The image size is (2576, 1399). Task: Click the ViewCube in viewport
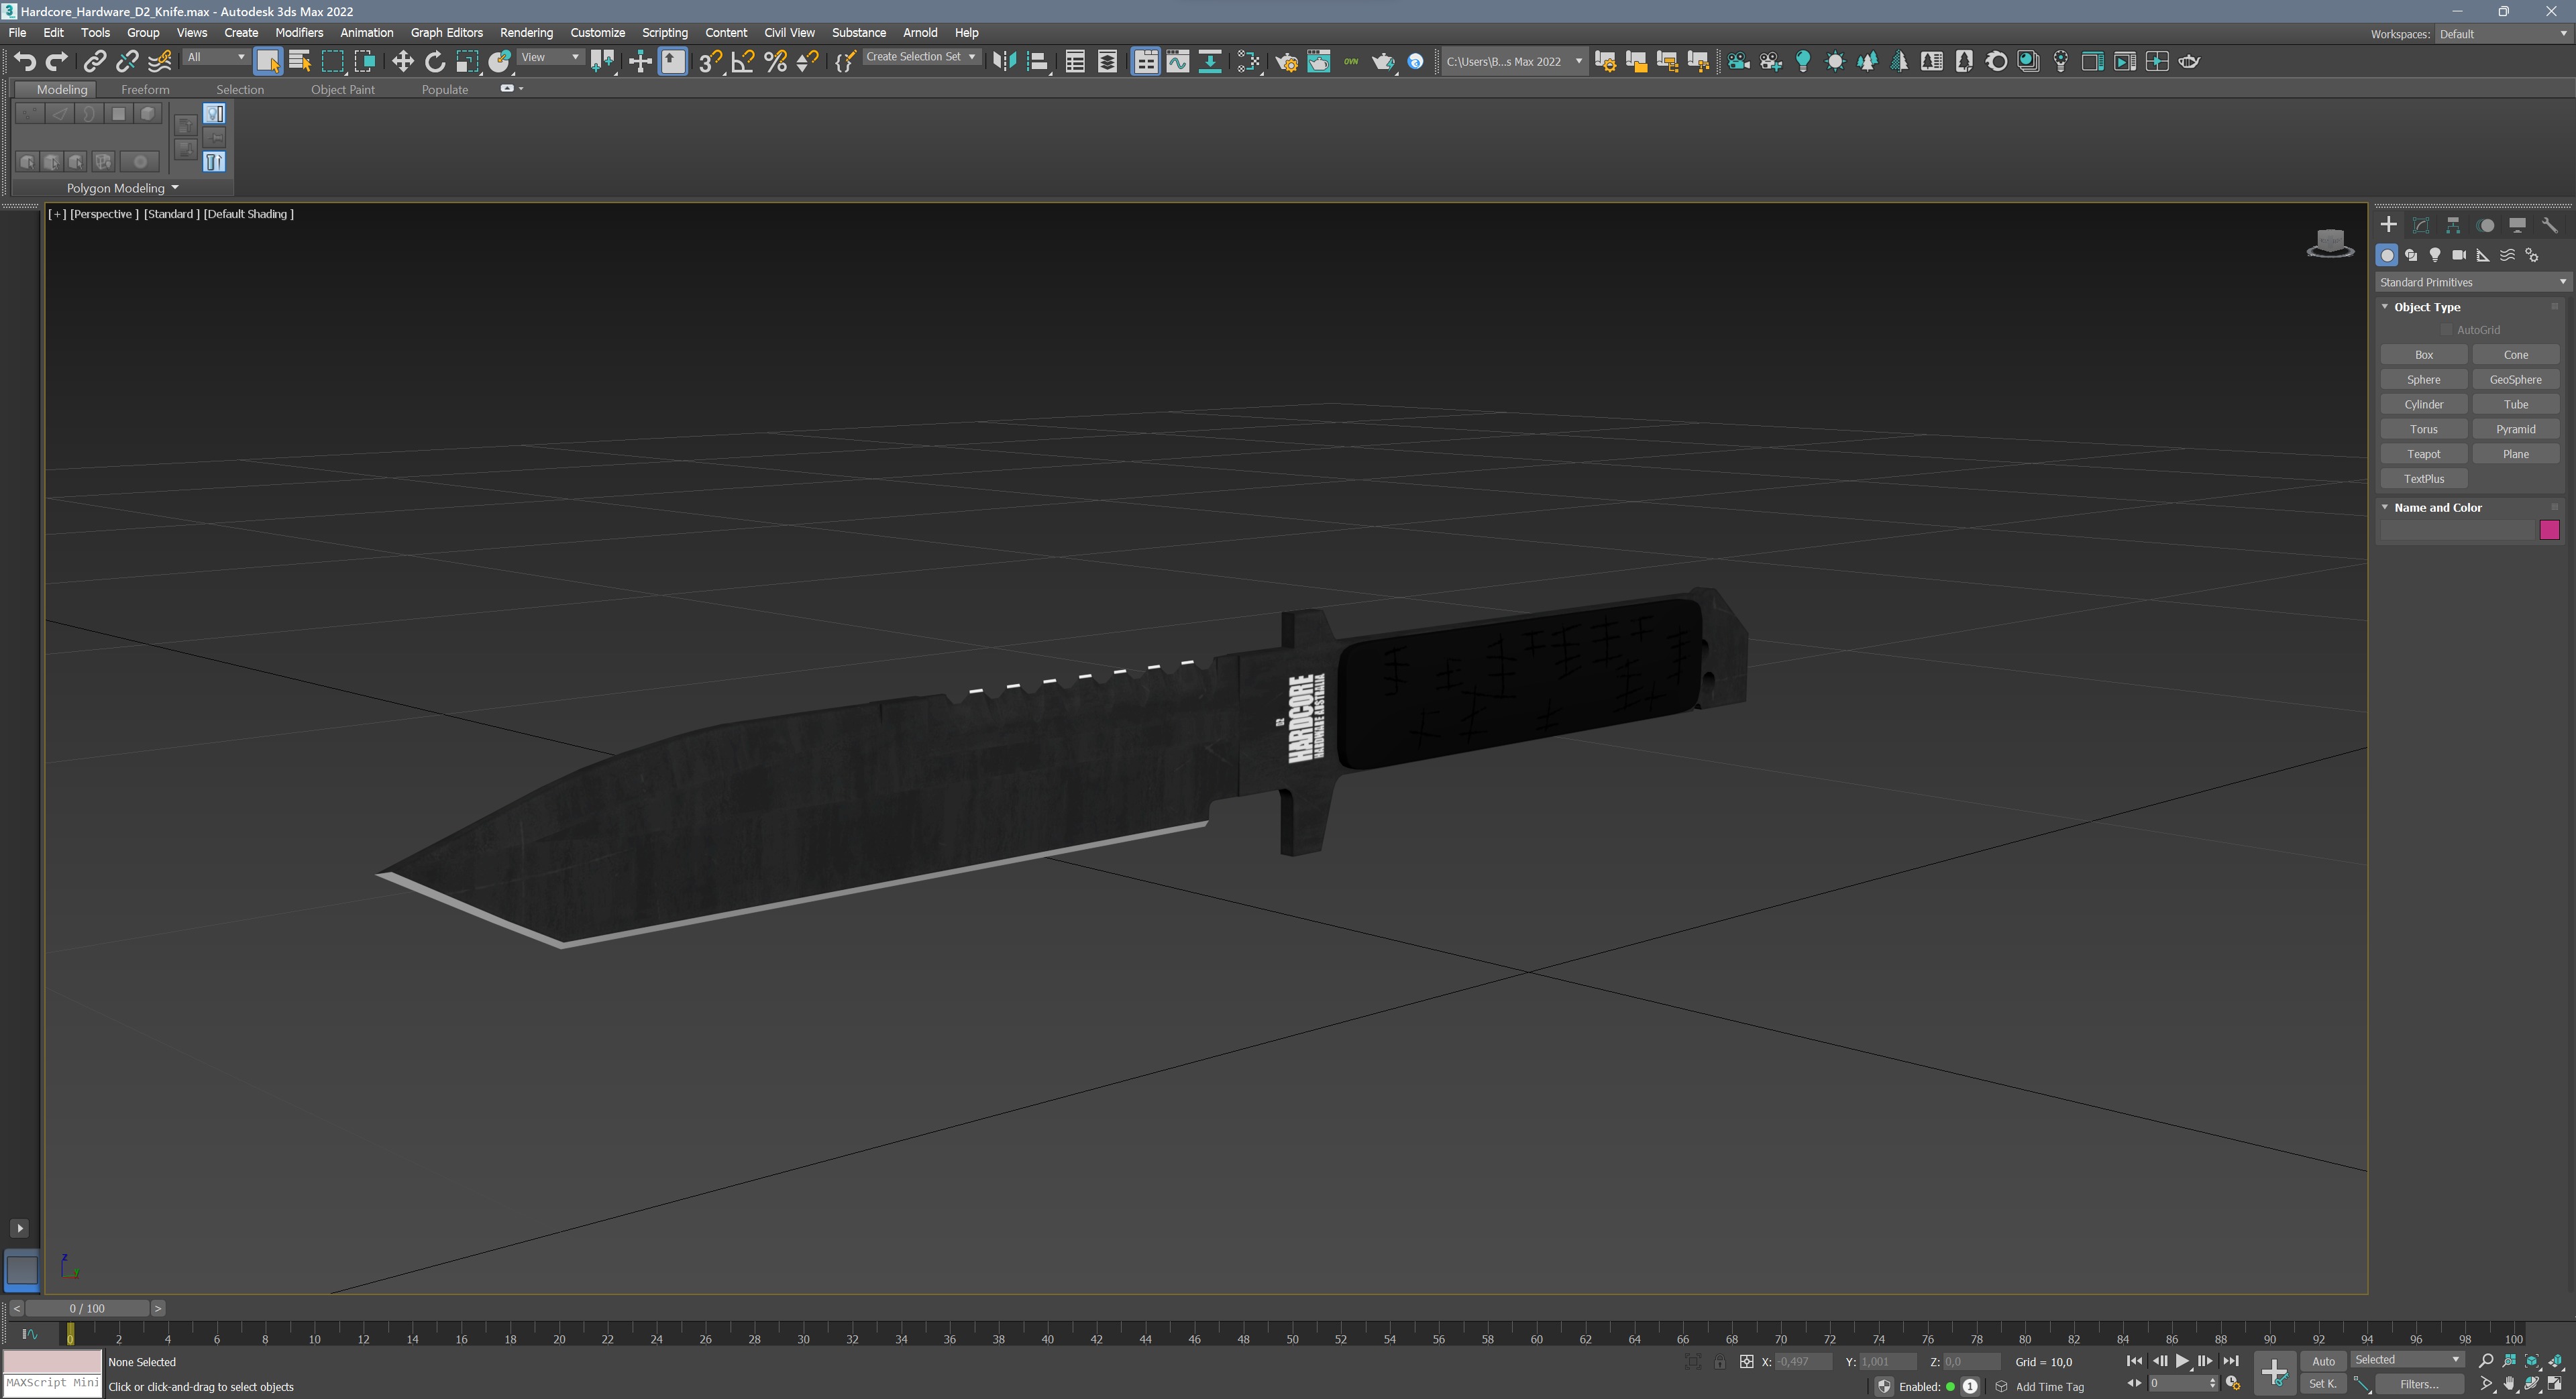point(2330,243)
